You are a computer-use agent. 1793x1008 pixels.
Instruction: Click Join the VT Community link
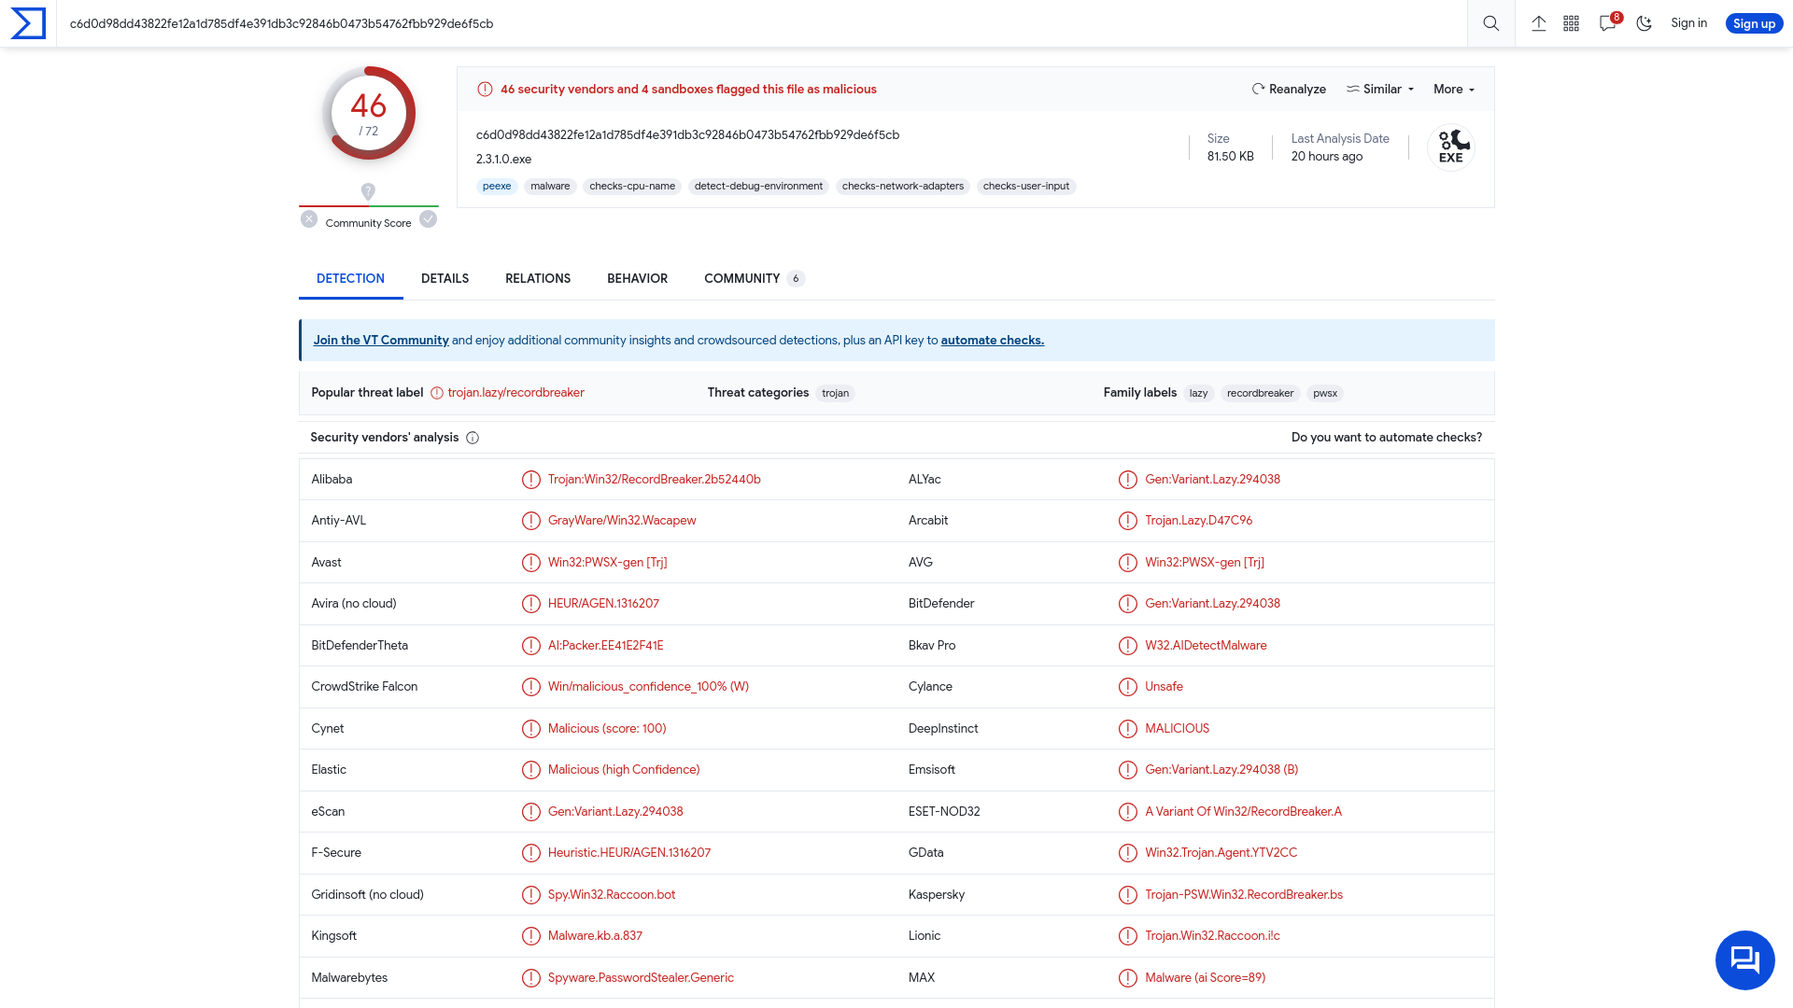(x=380, y=340)
